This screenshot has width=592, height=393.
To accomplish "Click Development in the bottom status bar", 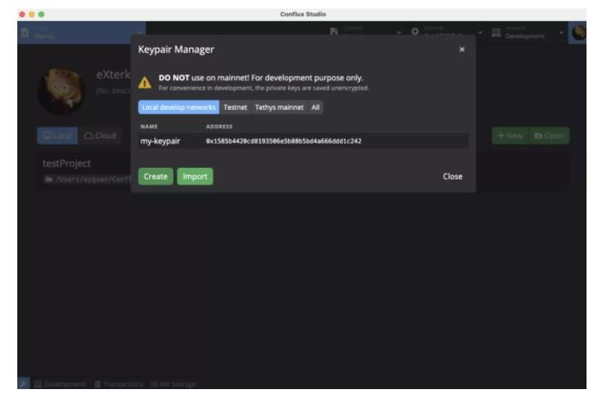I will [x=60, y=384].
